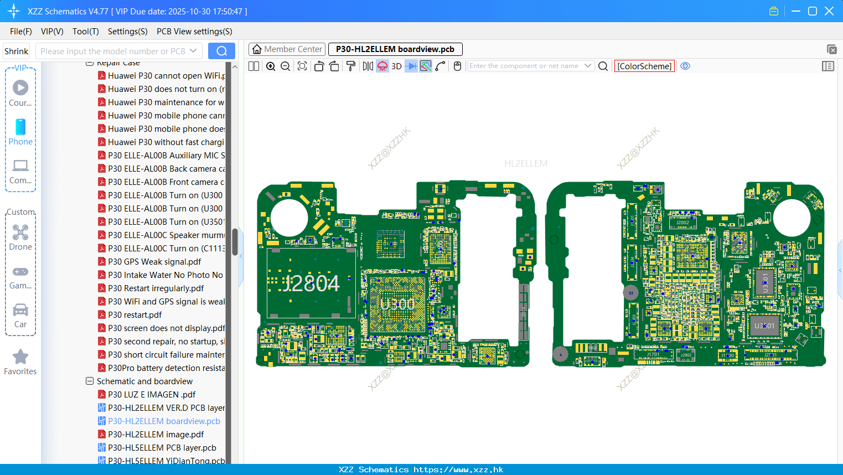
Task: Click the scroll-up arrow of file tree
Action: pyautogui.click(x=235, y=66)
